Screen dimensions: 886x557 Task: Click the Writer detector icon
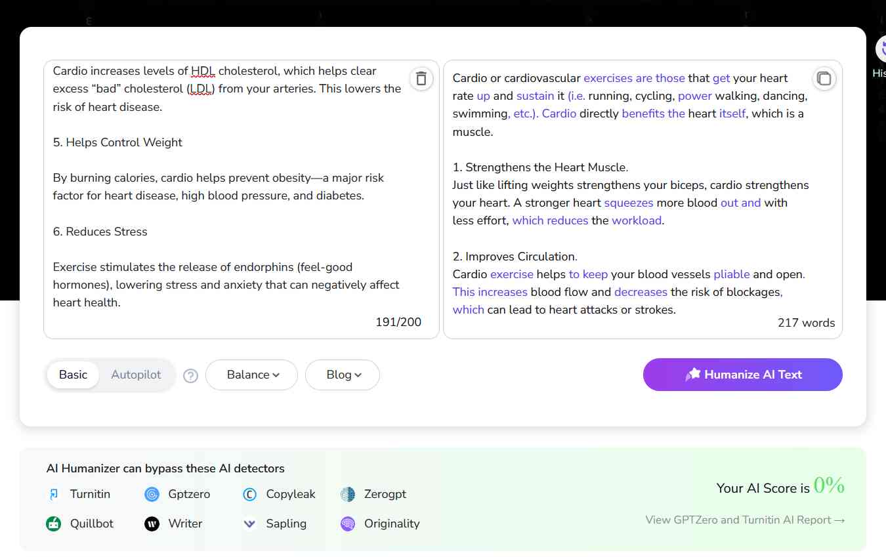[x=152, y=524]
